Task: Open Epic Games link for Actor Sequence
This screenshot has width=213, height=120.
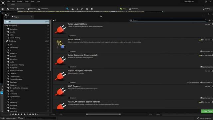Action: pyautogui.click(x=207, y=67)
